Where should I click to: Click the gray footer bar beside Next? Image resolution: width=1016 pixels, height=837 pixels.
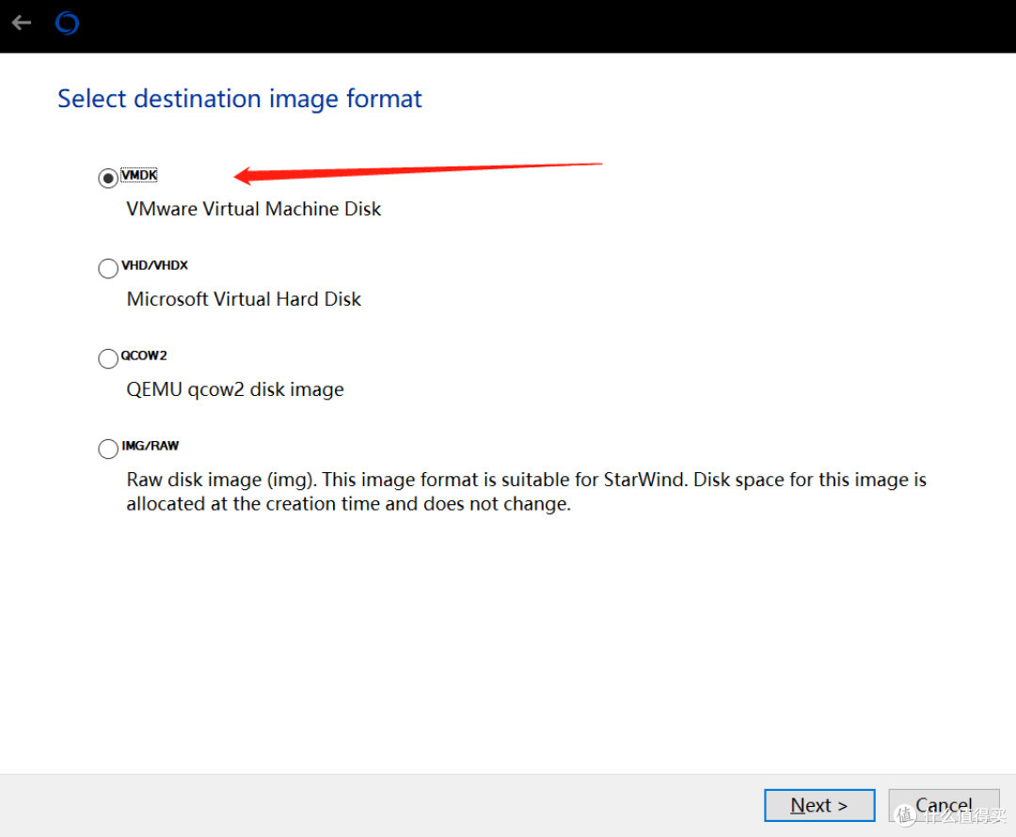point(376,805)
